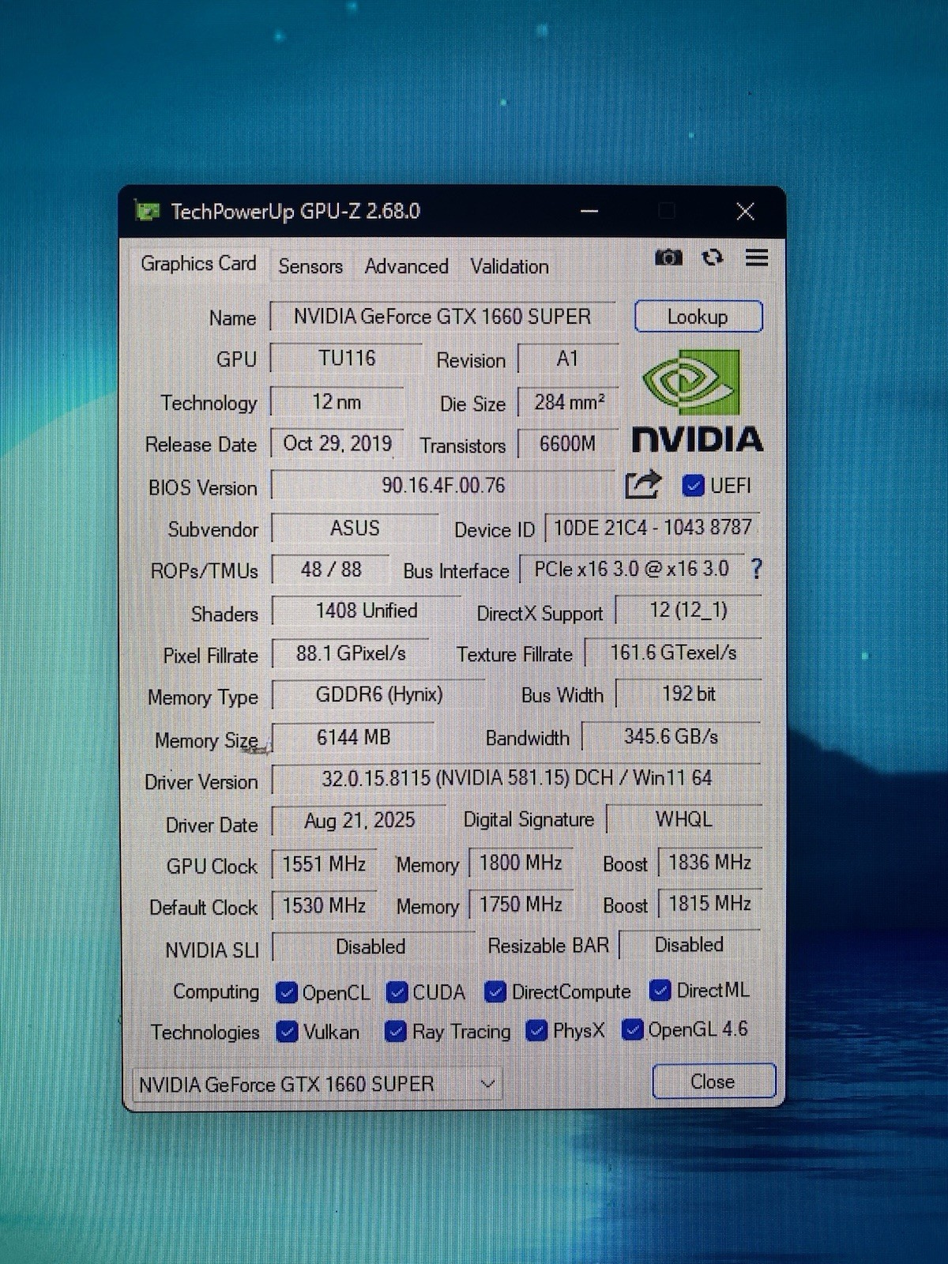Screen dimensions: 948x1264
Task: Click the Default Clock value 1530 MHz
Action: 324,905
